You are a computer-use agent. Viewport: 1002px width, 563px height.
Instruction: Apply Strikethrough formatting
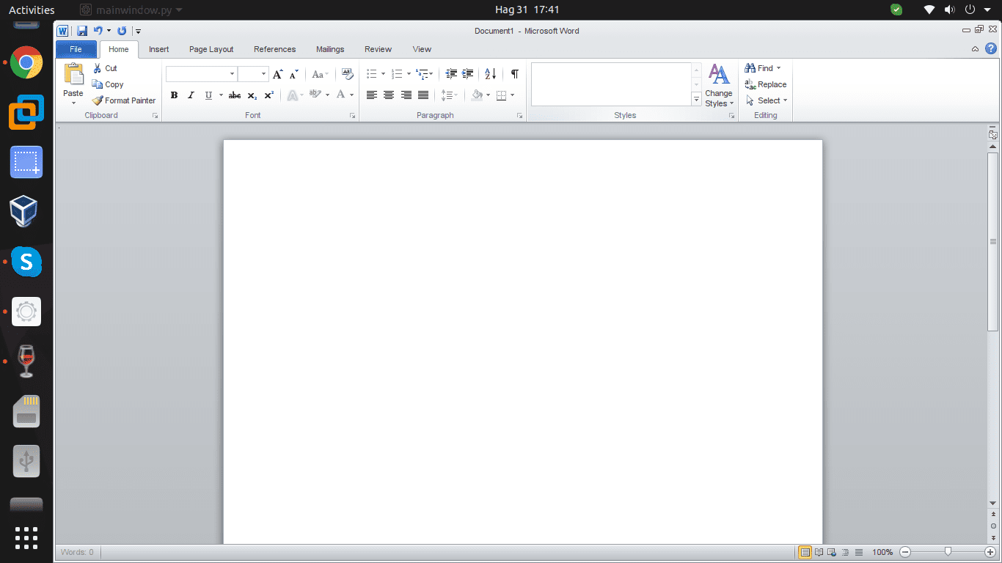coord(235,95)
